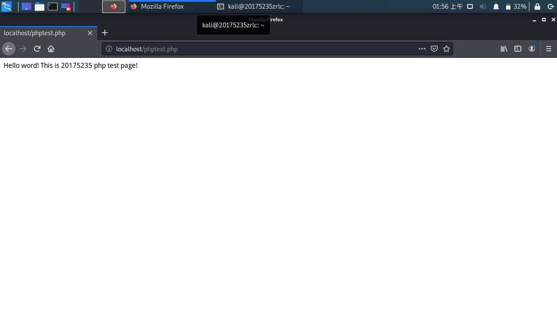Check battery status showing 32%

click(516, 7)
